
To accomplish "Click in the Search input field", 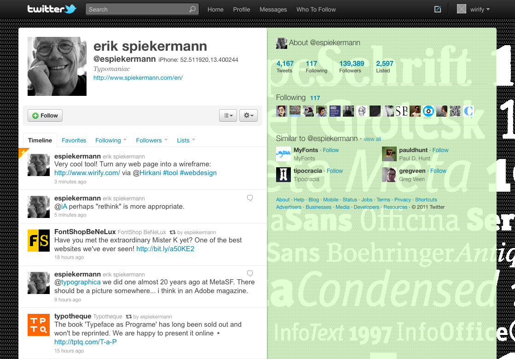I will click(142, 9).
